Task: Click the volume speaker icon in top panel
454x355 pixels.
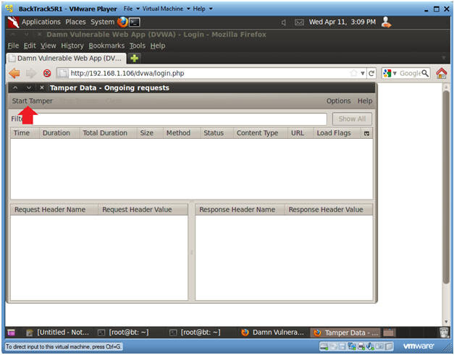Action: click(283, 22)
